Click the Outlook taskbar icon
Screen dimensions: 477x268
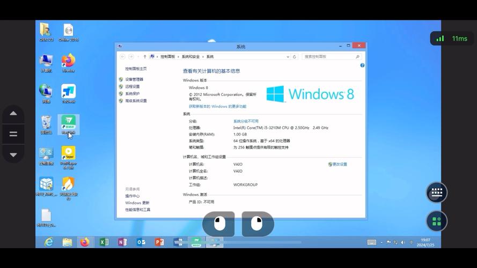point(141,242)
